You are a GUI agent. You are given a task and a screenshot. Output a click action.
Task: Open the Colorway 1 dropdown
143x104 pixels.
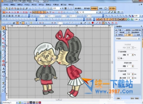coord(17,103)
